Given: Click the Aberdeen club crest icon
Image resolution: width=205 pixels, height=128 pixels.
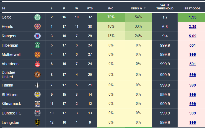Looking at the screenshot, I should tap(37, 64).
